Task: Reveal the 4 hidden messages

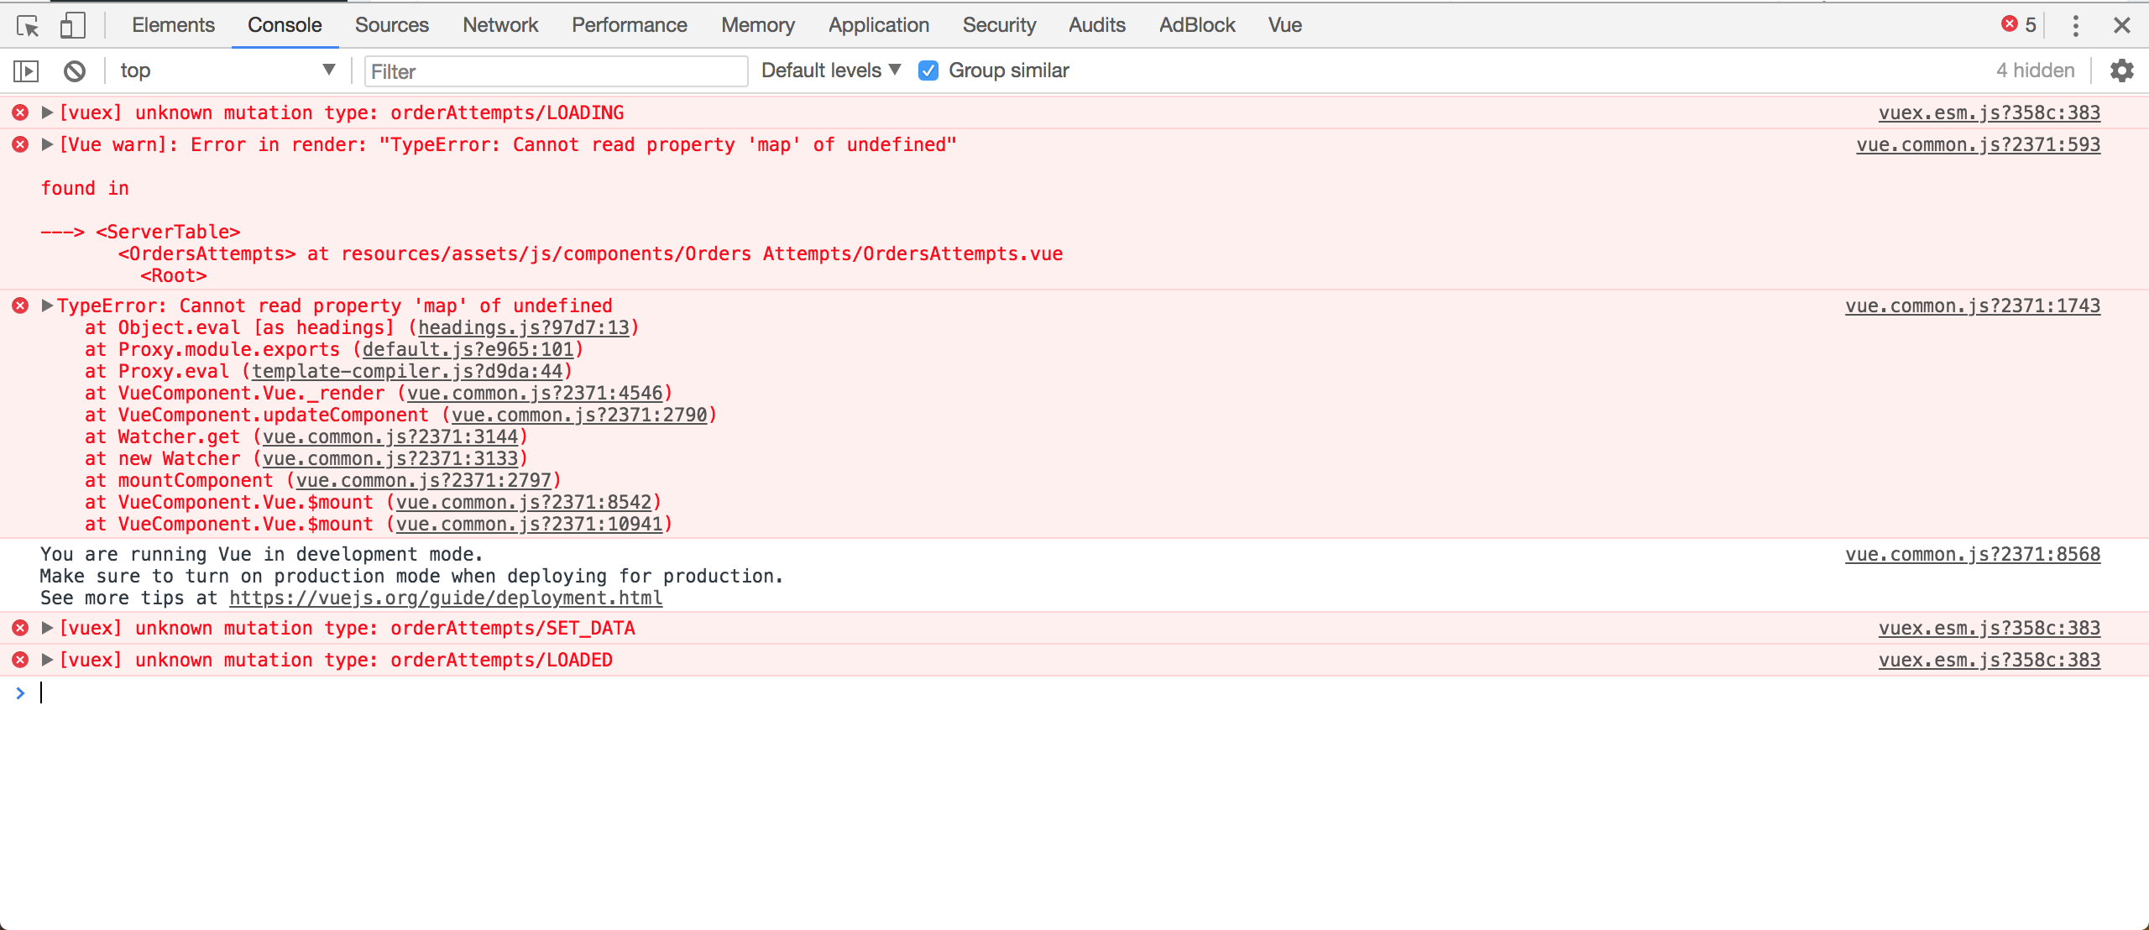Action: click(x=2035, y=71)
